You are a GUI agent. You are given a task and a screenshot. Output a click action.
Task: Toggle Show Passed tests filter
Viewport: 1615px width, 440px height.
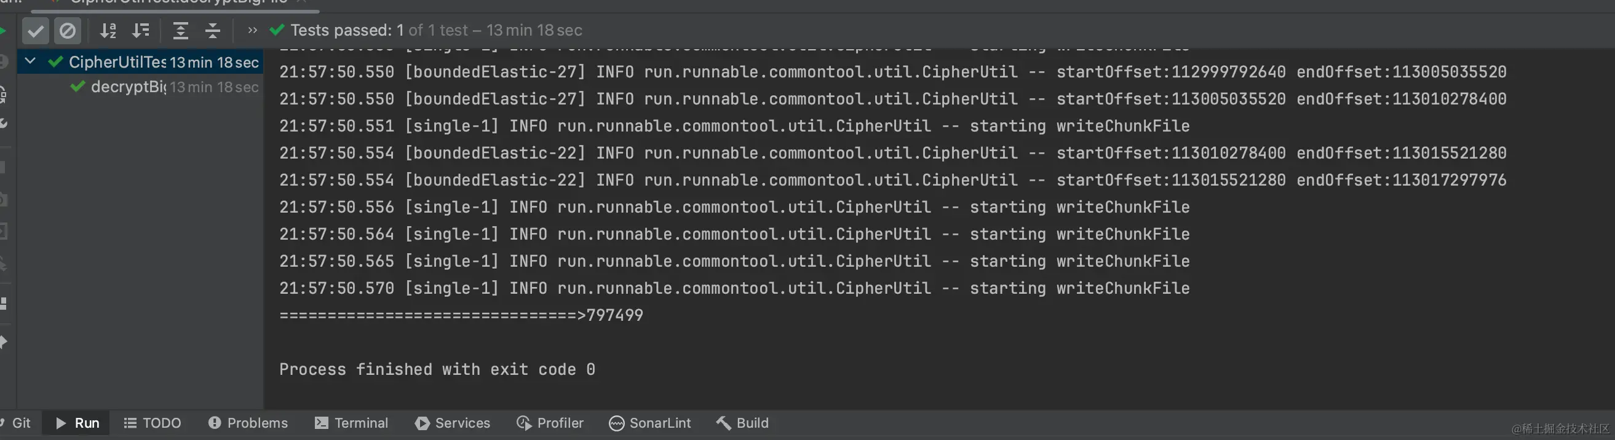[36, 30]
